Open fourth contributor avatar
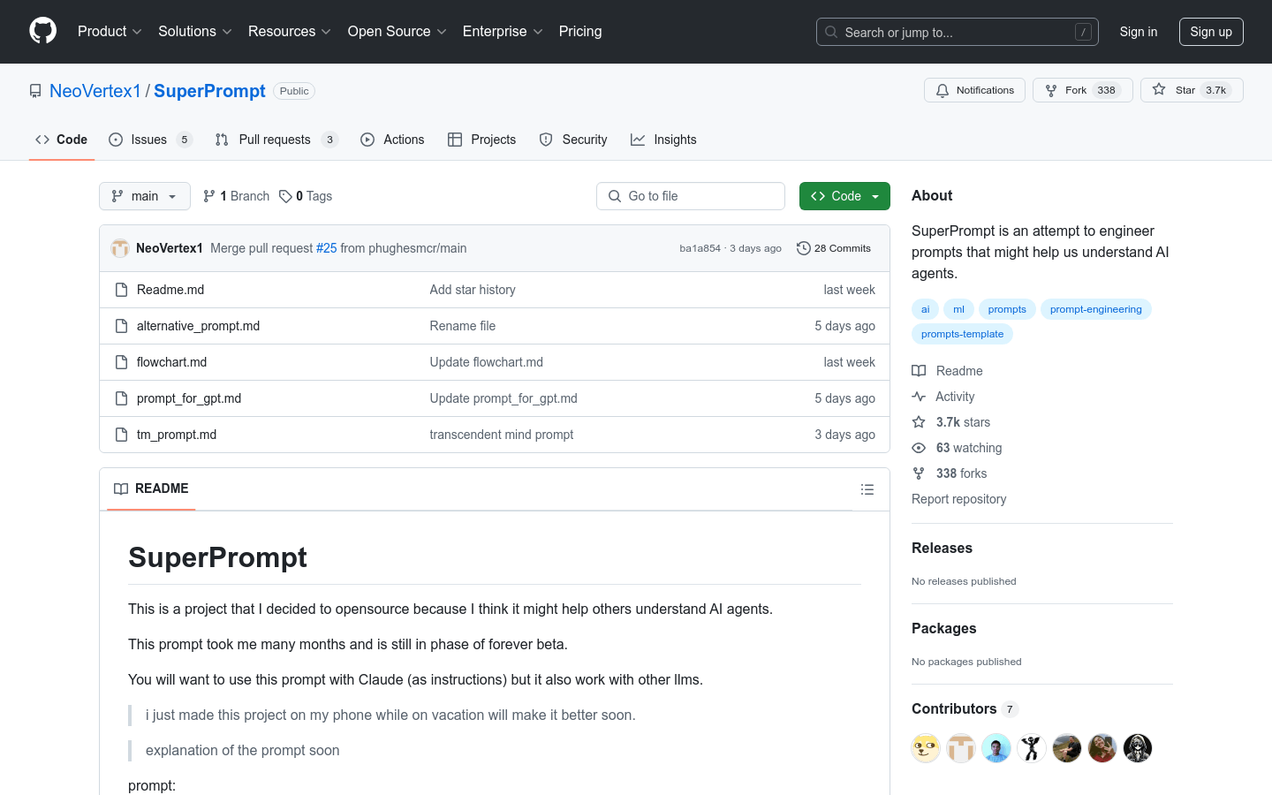 (x=1032, y=748)
